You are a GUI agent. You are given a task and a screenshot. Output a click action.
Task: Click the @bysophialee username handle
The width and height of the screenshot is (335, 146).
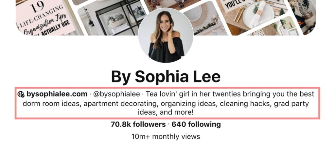click(x=117, y=94)
